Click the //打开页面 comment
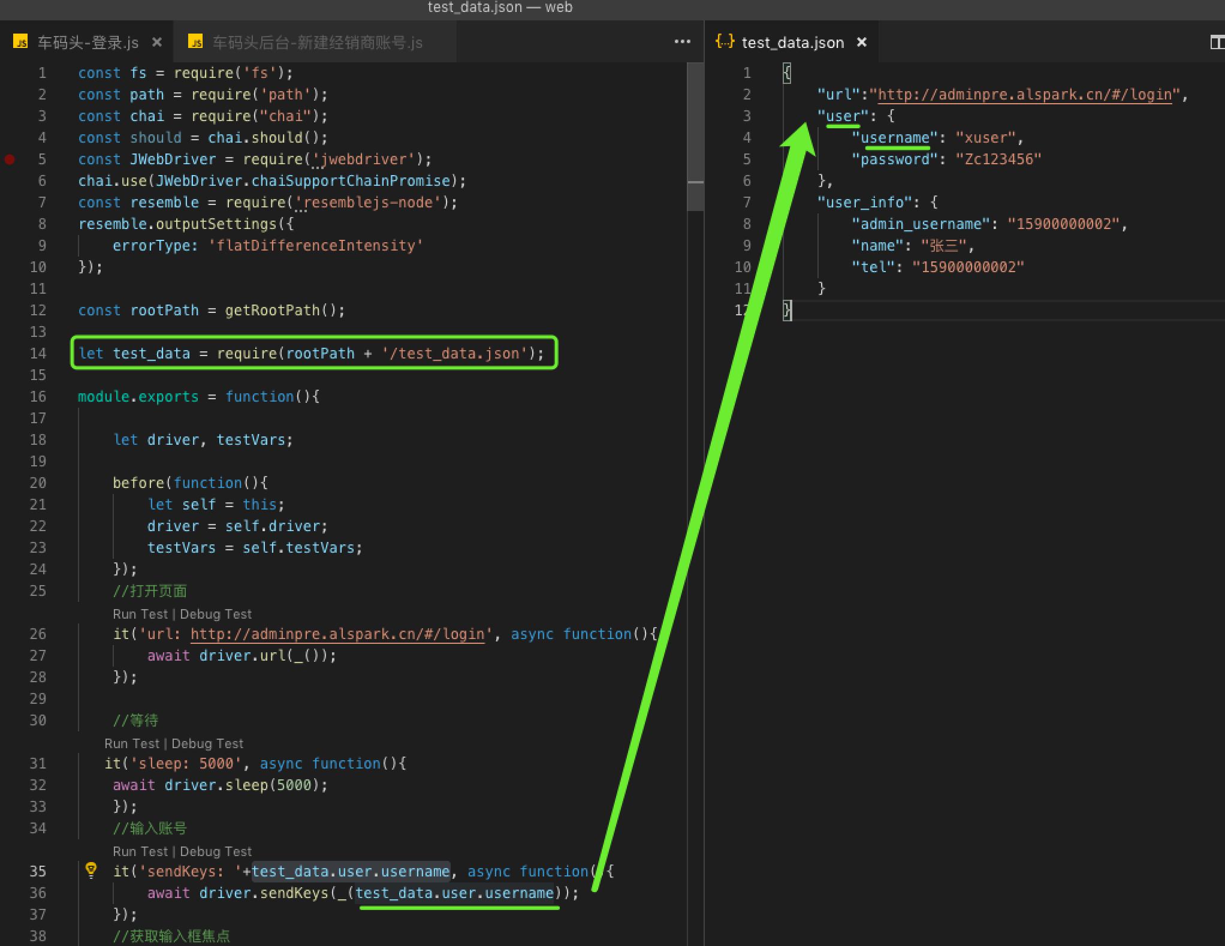 tap(150, 591)
